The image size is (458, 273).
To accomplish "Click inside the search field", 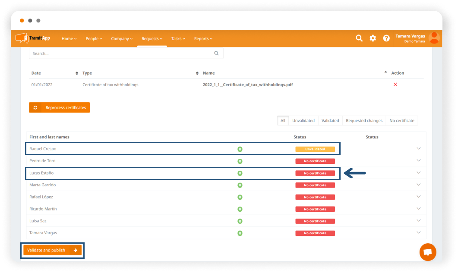I will pos(121,53).
